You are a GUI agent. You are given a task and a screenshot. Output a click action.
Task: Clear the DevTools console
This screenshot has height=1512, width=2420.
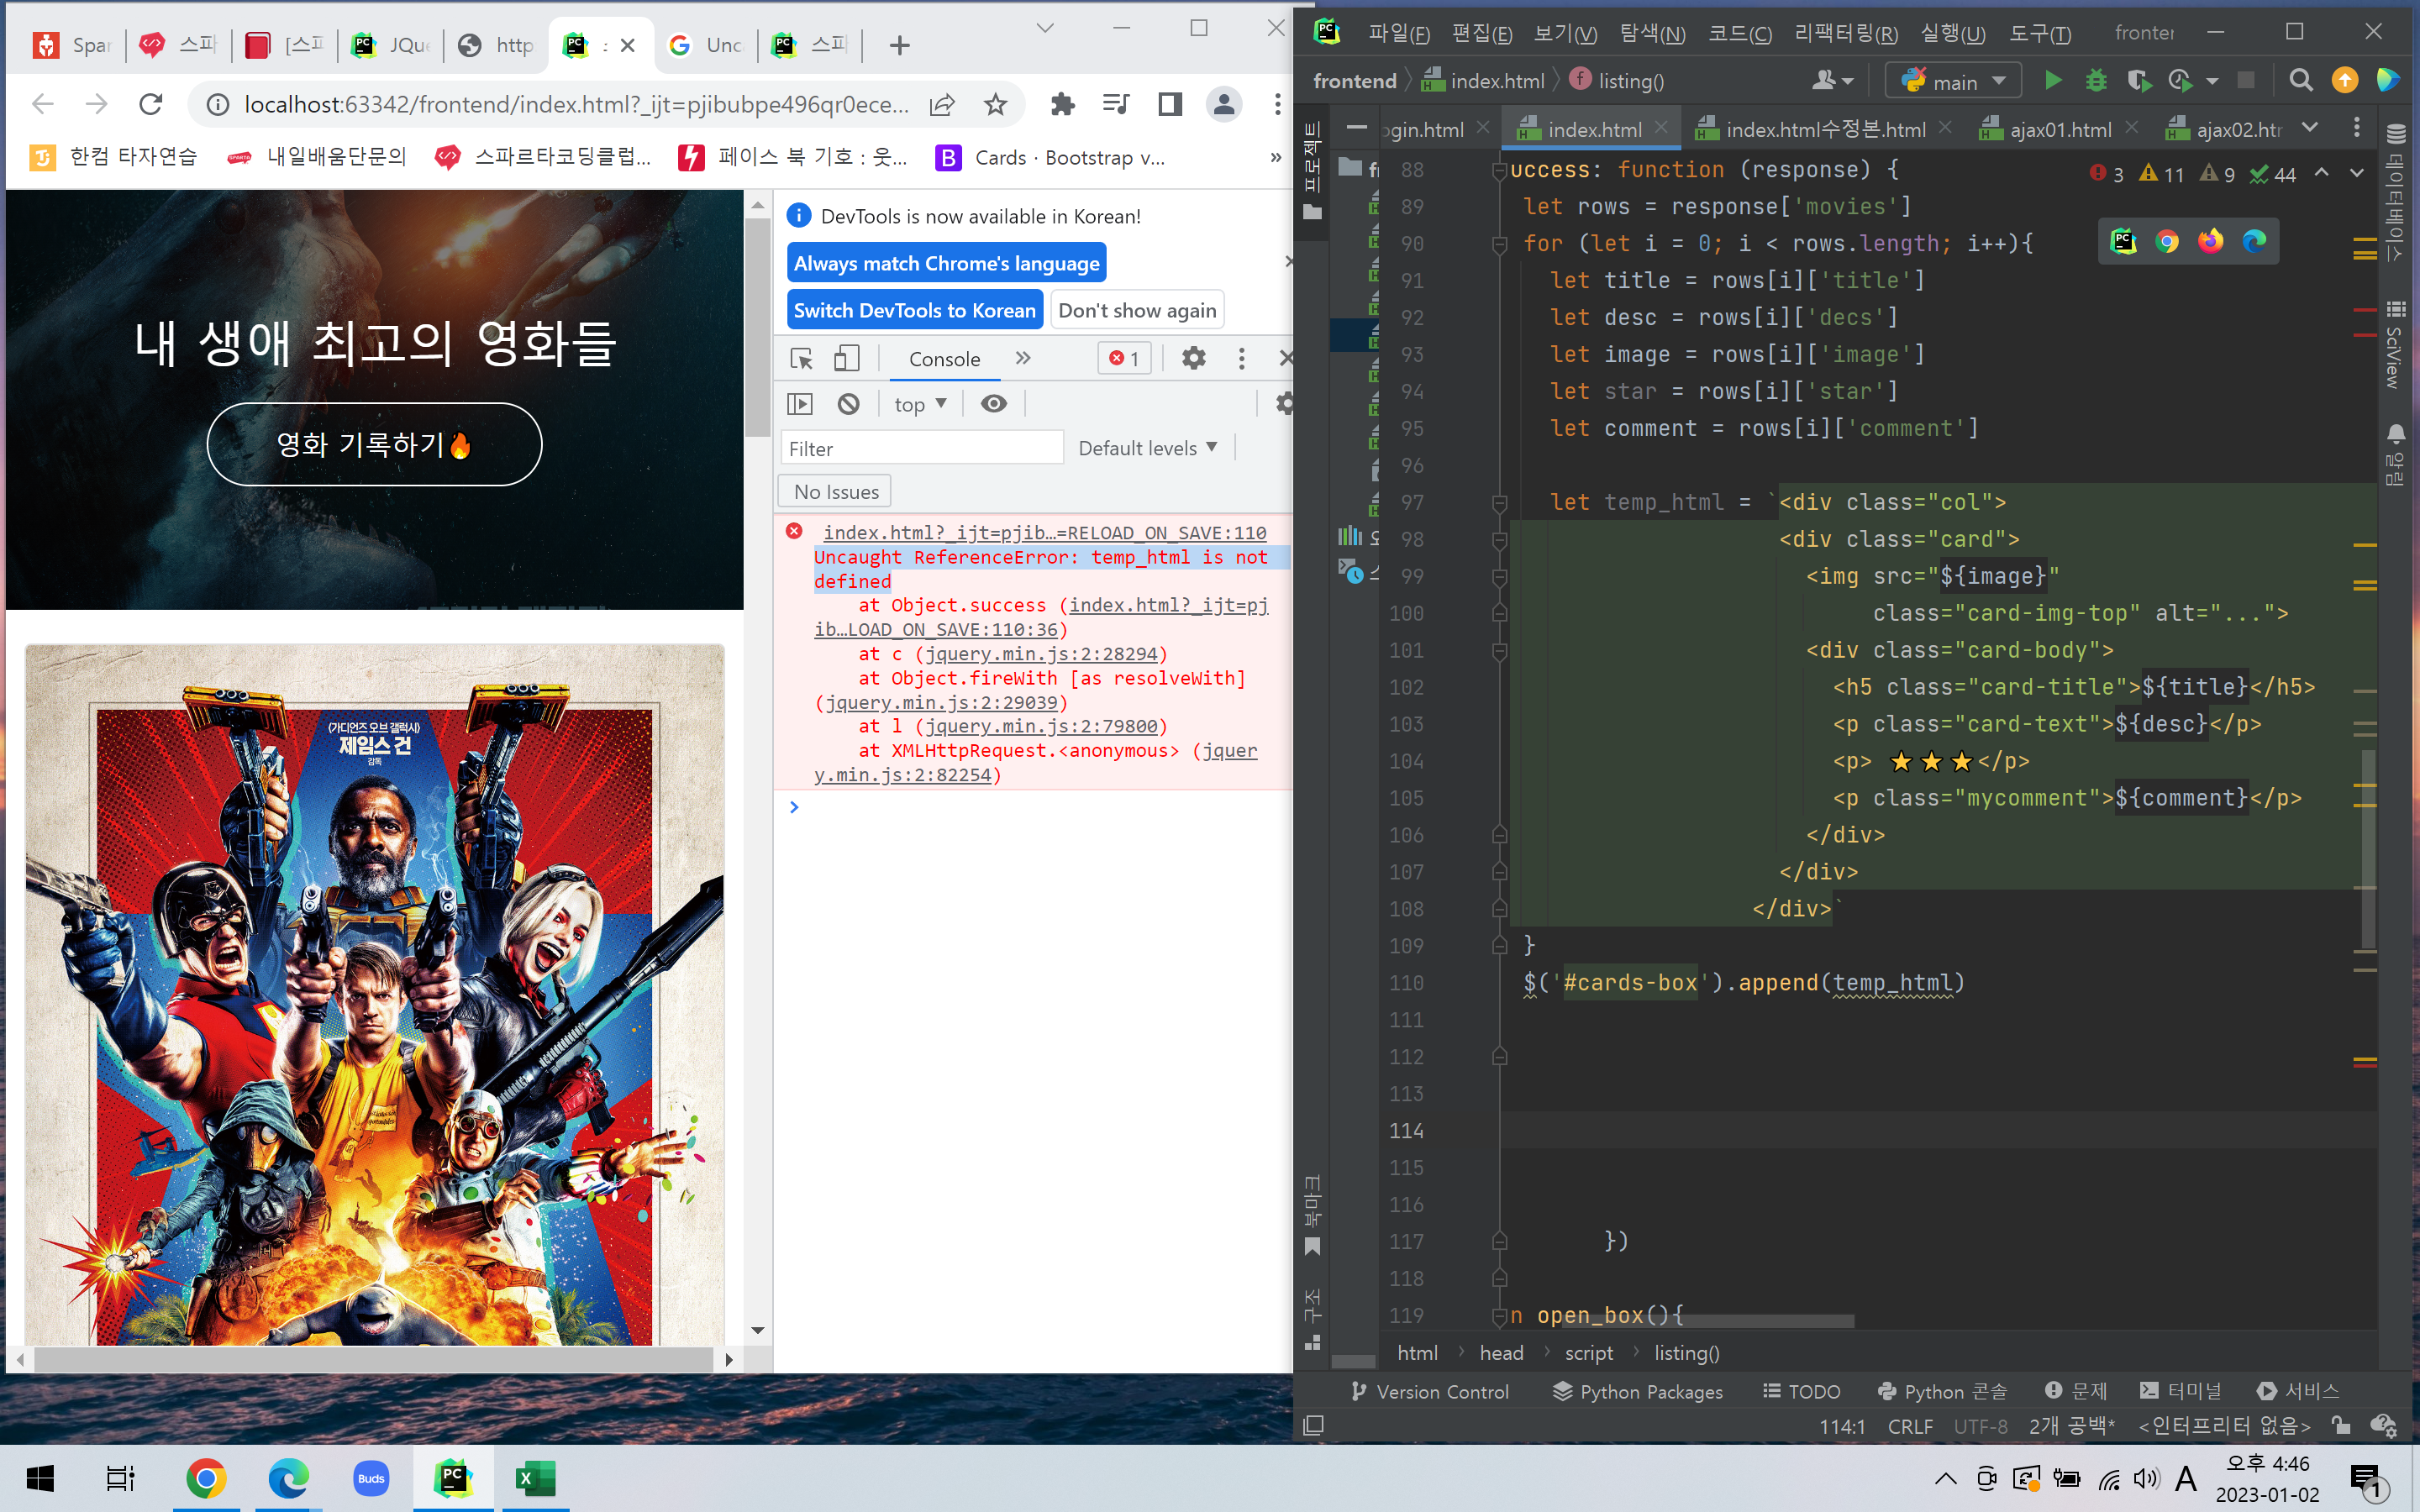pyautogui.click(x=848, y=404)
